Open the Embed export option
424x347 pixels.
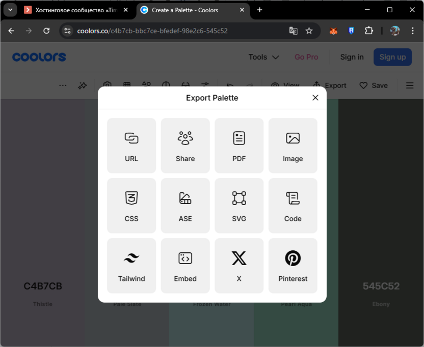point(185,266)
